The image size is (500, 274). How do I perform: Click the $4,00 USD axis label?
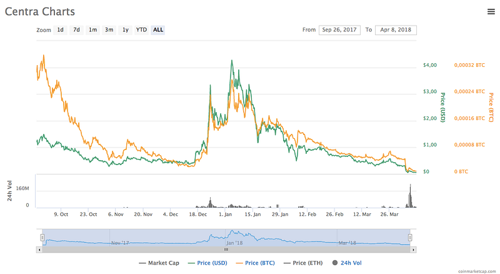(430, 65)
